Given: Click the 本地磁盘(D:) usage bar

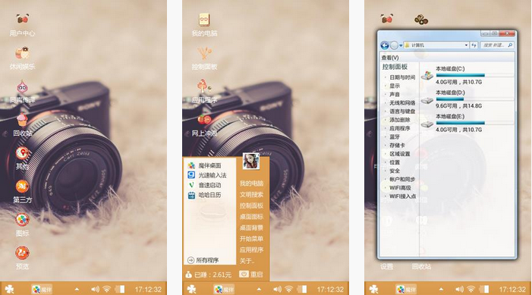Looking at the screenshot, I should click(474, 99).
